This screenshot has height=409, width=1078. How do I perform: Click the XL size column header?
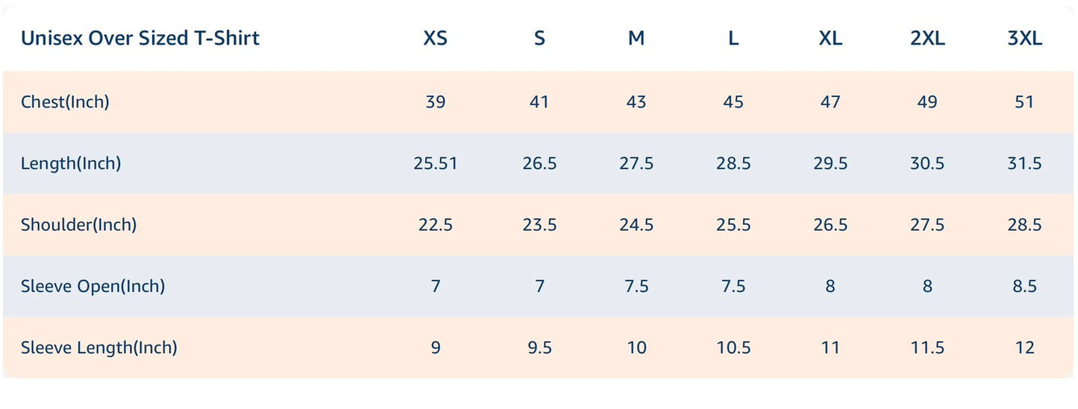point(830,39)
